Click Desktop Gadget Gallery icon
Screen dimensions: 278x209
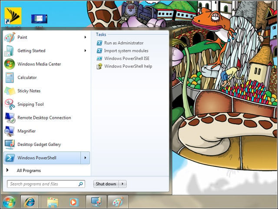click(10, 145)
